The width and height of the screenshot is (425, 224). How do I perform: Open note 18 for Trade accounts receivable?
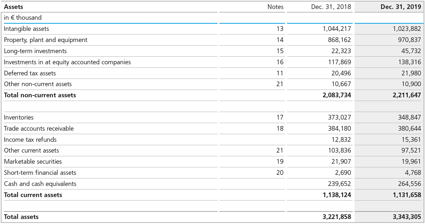pyautogui.click(x=280, y=129)
